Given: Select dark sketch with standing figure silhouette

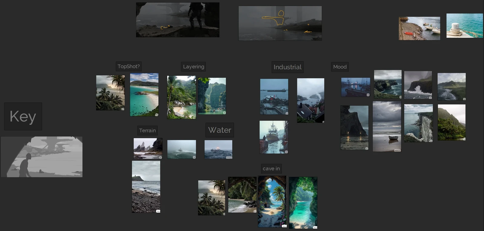Looking at the screenshot, I should (178, 20).
